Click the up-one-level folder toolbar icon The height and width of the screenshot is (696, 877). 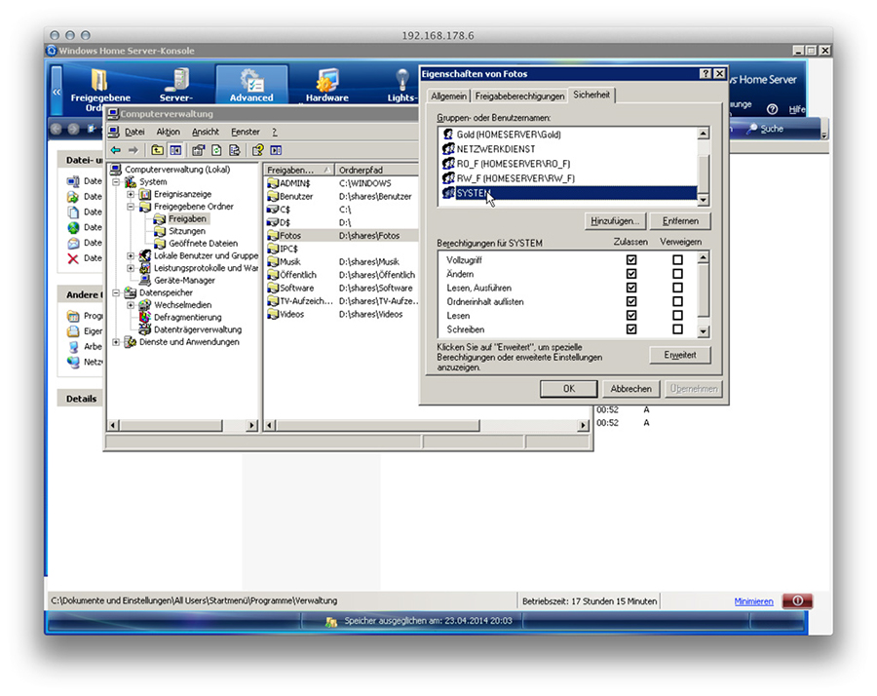point(157,150)
